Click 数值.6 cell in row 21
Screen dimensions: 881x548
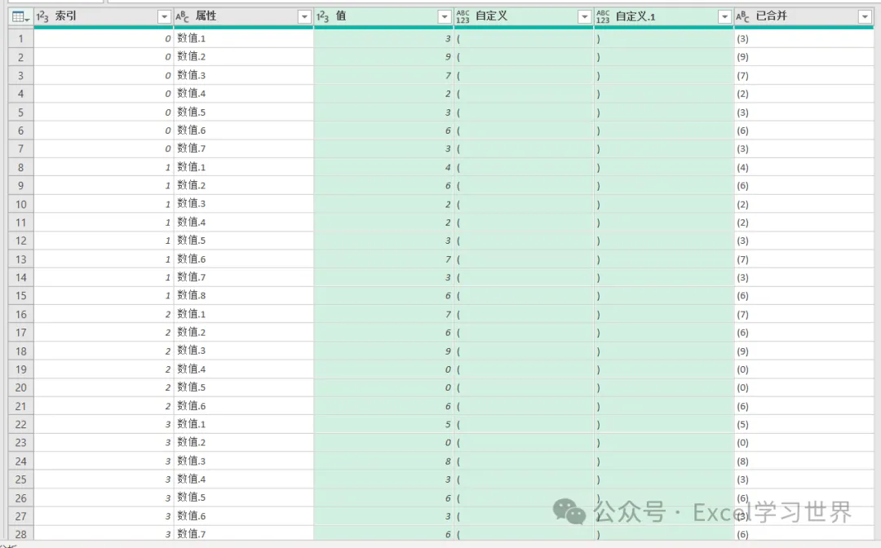coord(243,406)
